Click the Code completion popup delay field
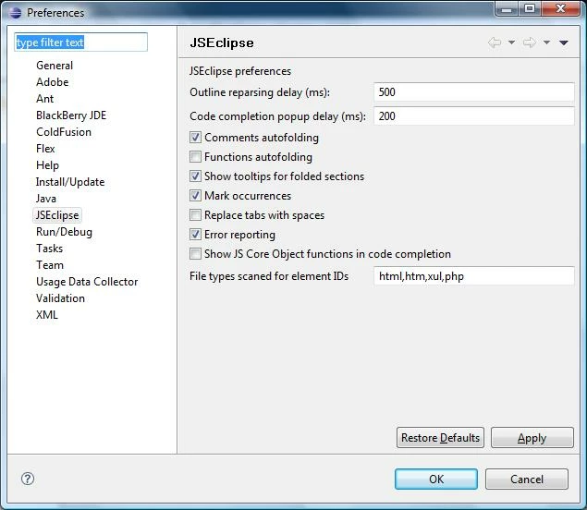 pyautogui.click(x=474, y=116)
